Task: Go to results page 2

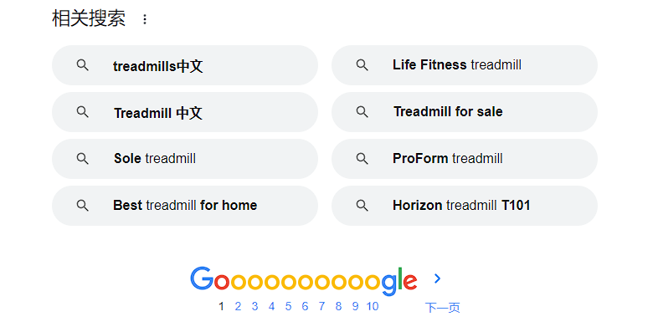Action: click(238, 307)
